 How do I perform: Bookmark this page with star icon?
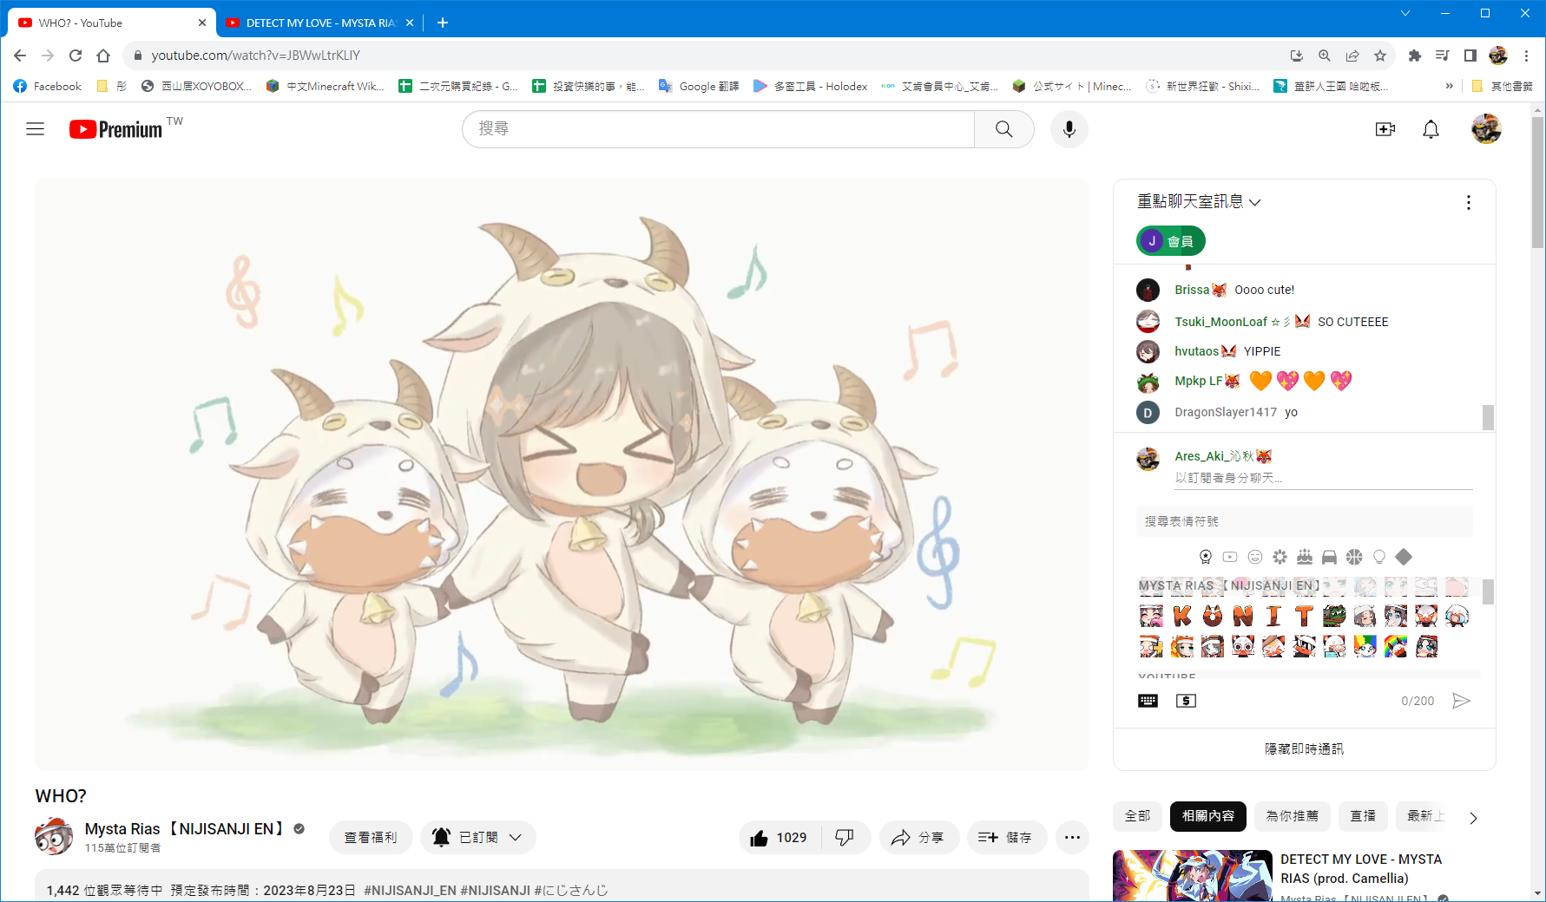(1379, 56)
